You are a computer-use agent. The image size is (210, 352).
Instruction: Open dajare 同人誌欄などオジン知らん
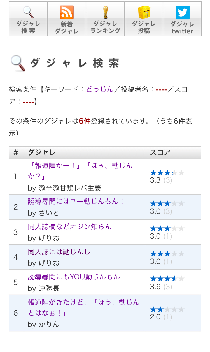70,227
